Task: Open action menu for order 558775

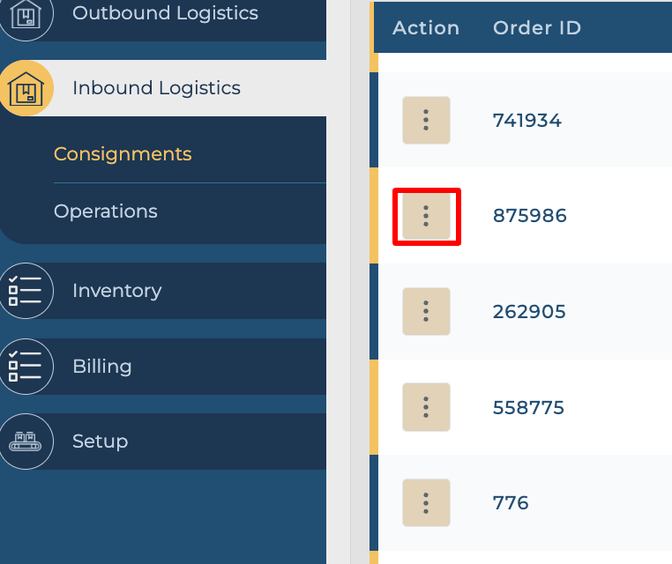Action: pyautogui.click(x=426, y=407)
